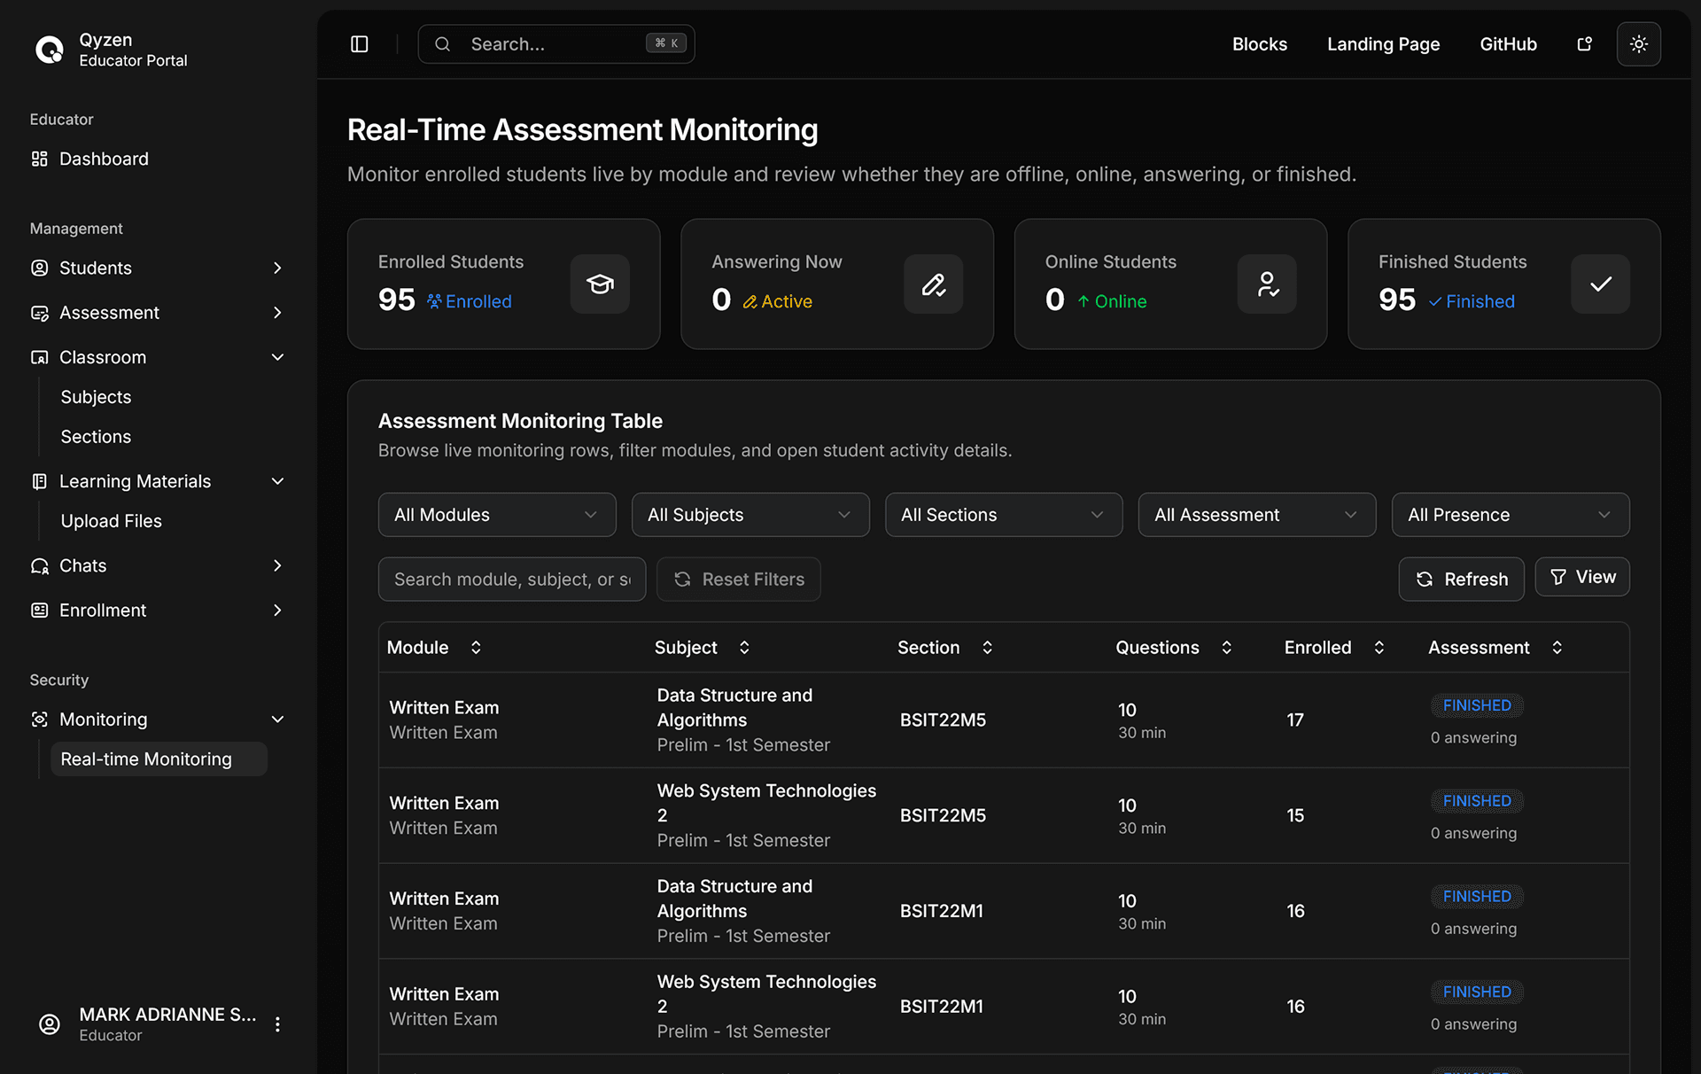
Task: Click the checkmark icon on Finished Students
Action: coord(1601,284)
